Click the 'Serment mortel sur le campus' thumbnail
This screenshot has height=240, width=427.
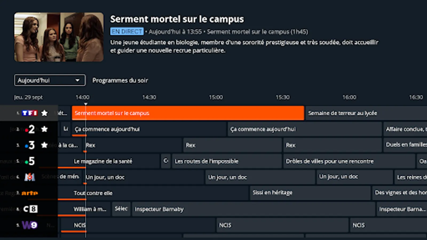(59, 37)
